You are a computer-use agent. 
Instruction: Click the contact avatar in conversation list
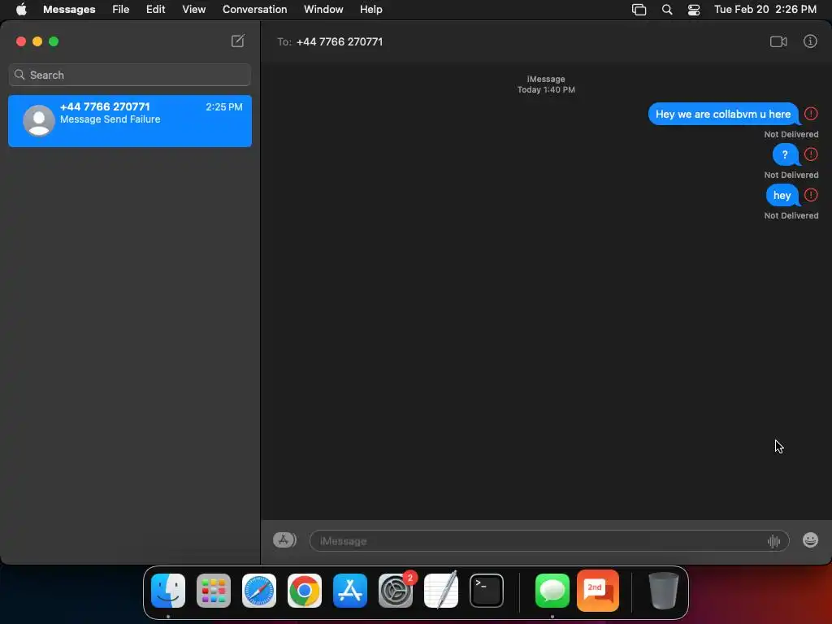[39, 120]
